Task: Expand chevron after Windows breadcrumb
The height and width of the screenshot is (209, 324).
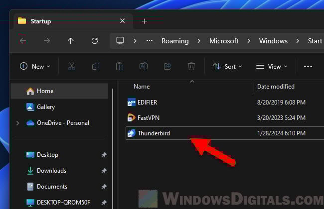Action: click(298, 41)
